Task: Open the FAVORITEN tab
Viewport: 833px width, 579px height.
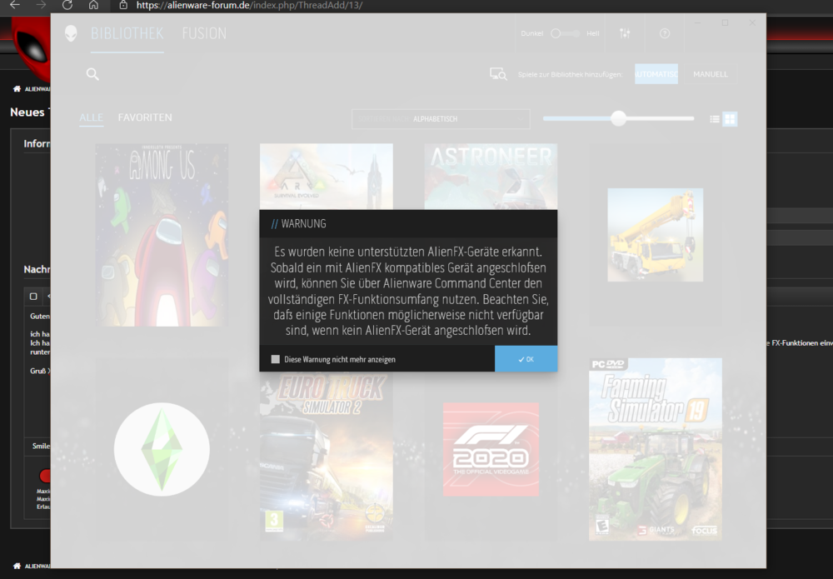Action: [x=144, y=117]
